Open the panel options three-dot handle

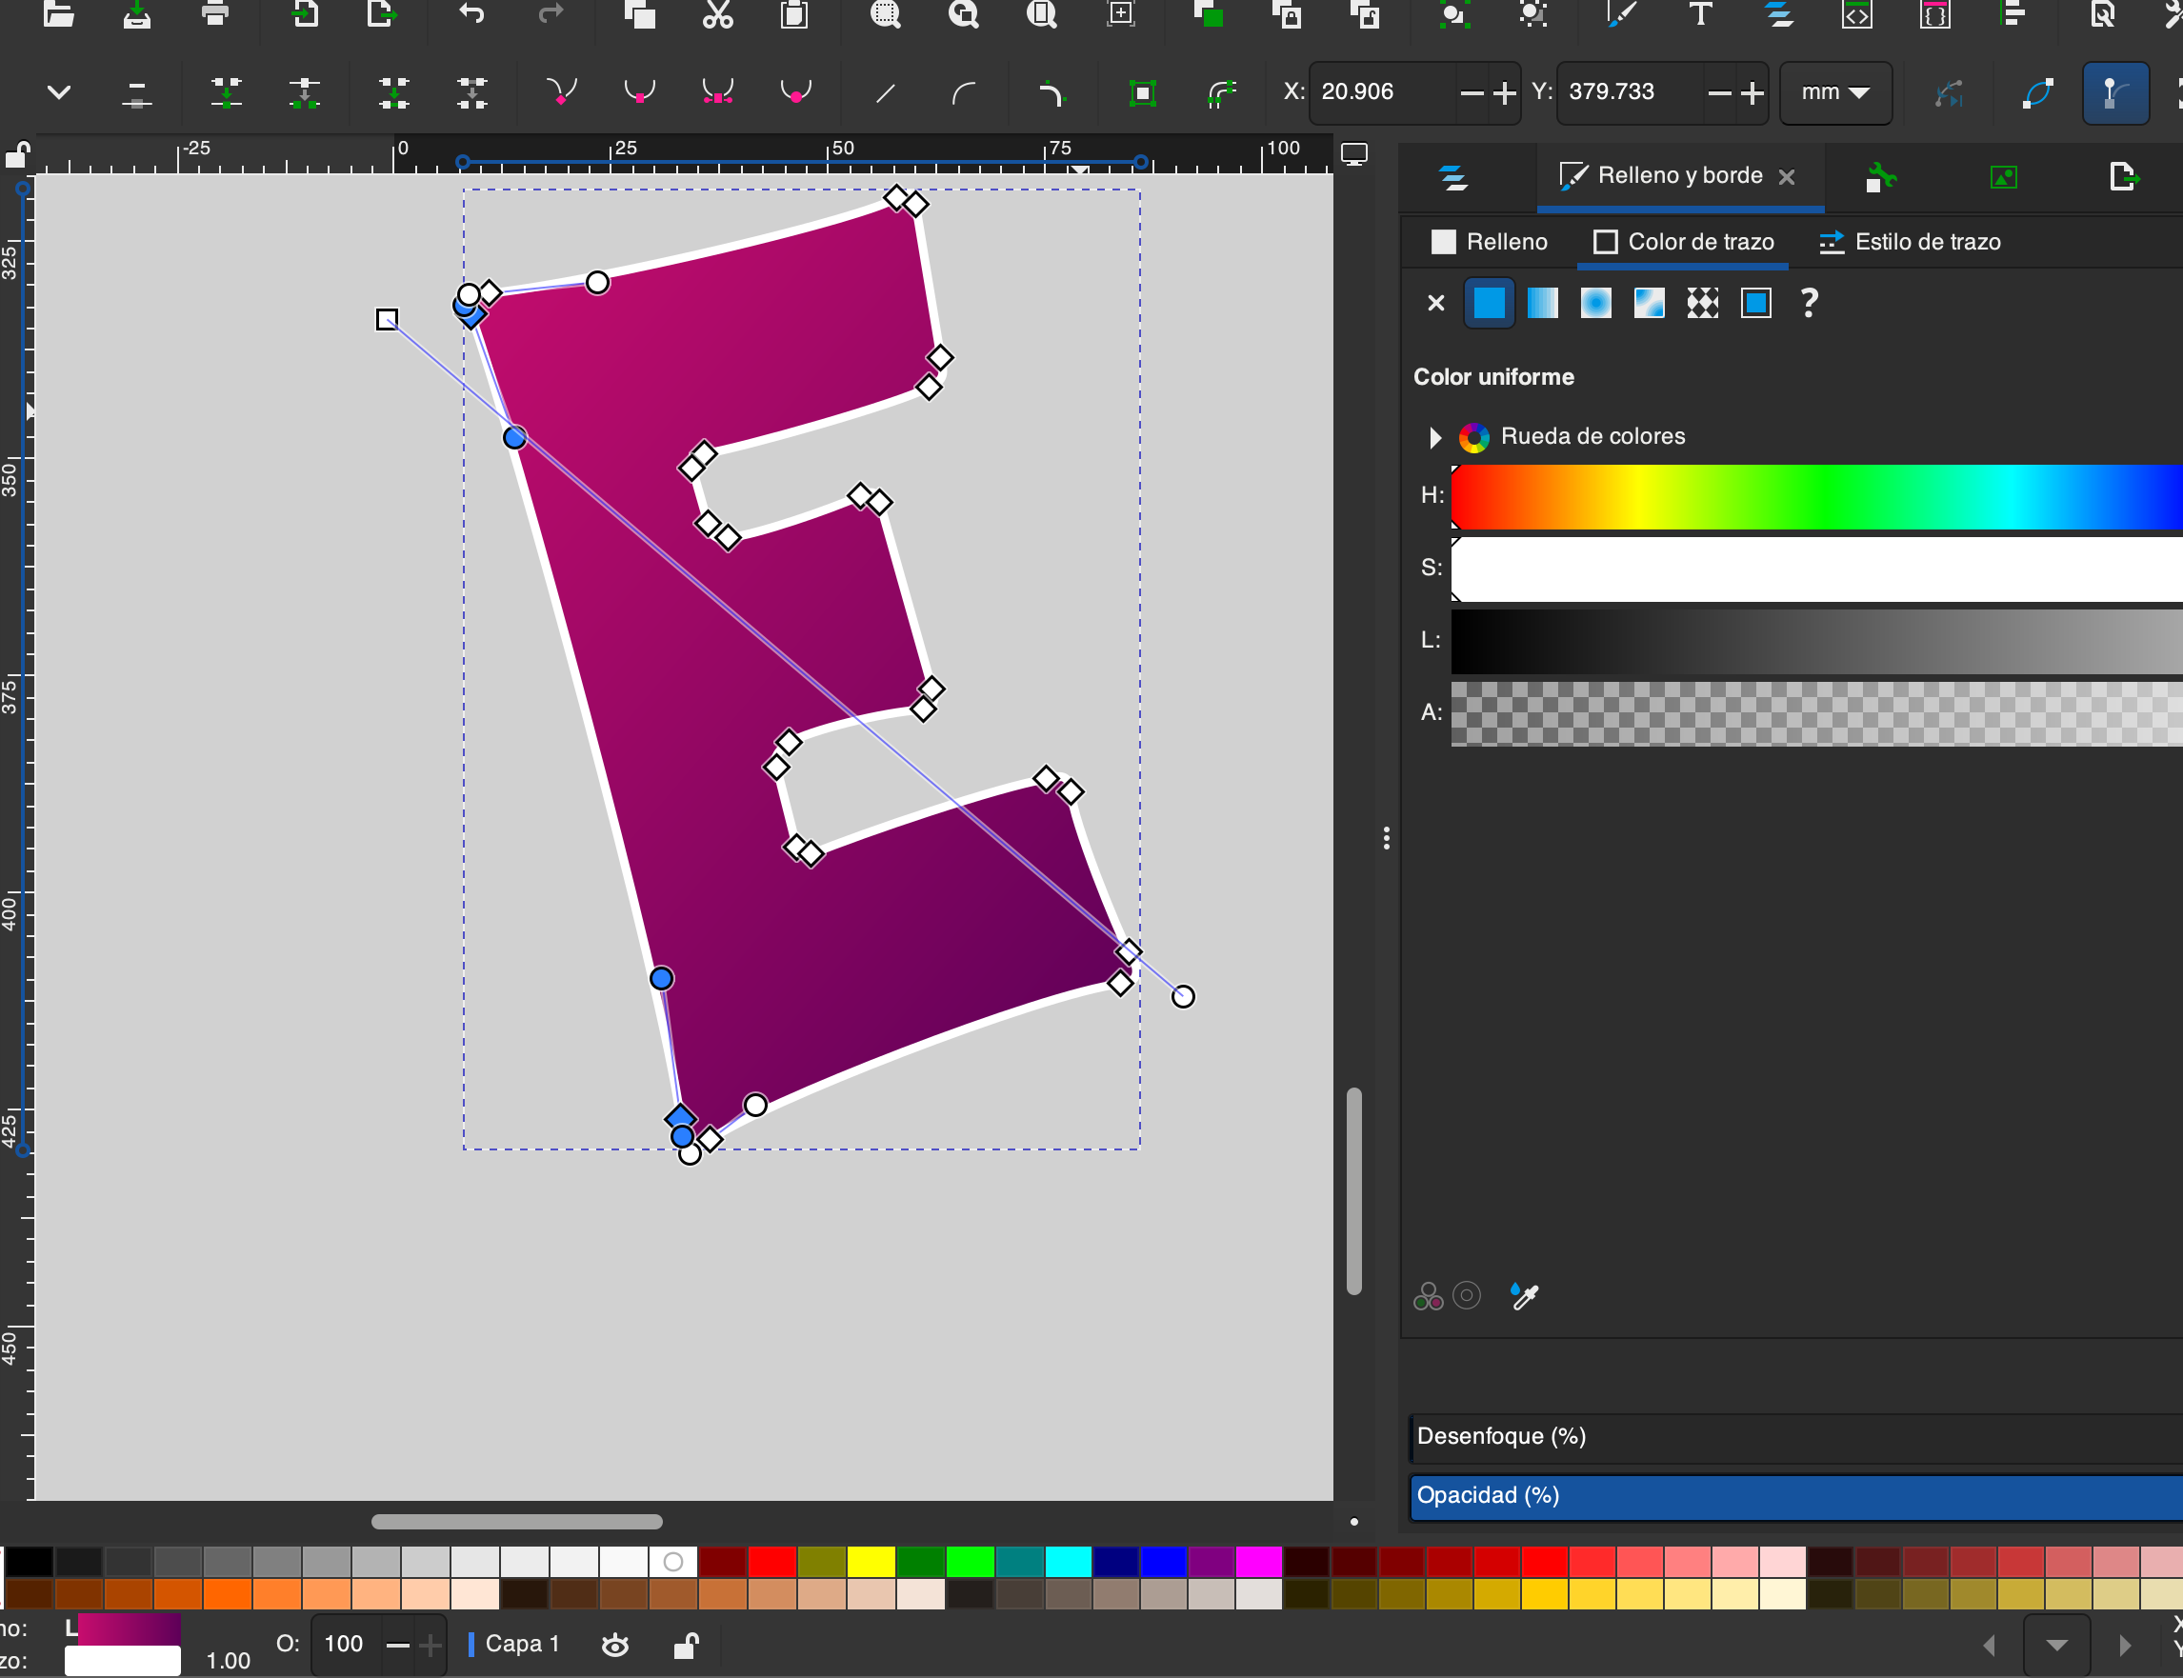pos(1386,837)
